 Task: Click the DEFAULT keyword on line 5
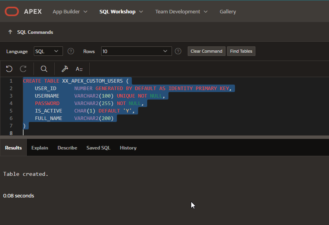click(109, 111)
